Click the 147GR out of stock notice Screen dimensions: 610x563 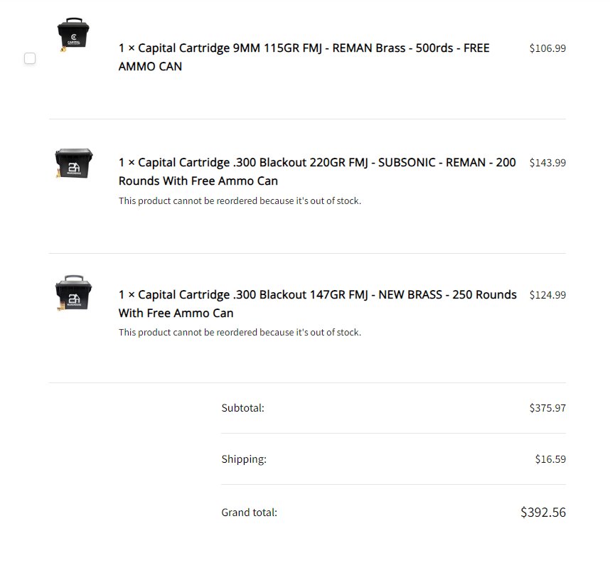(x=240, y=332)
